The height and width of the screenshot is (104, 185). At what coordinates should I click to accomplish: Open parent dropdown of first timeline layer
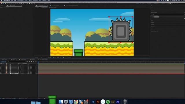(33, 65)
